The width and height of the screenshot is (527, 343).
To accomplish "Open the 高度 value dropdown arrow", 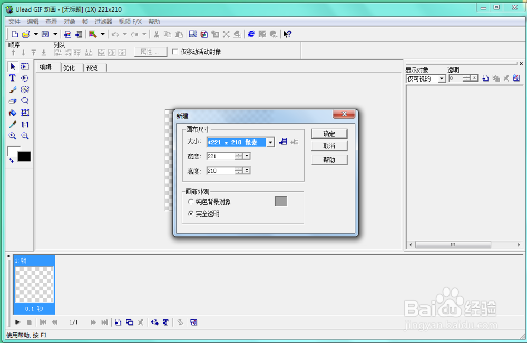I will 247,171.
